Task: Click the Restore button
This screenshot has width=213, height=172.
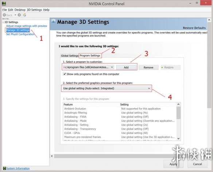Action: pyautogui.click(x=171, y=67)
